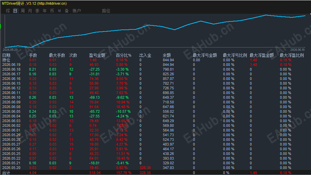Click the 出入金 column header
This screenshot has height=175, width=311.
coord(145,55)
